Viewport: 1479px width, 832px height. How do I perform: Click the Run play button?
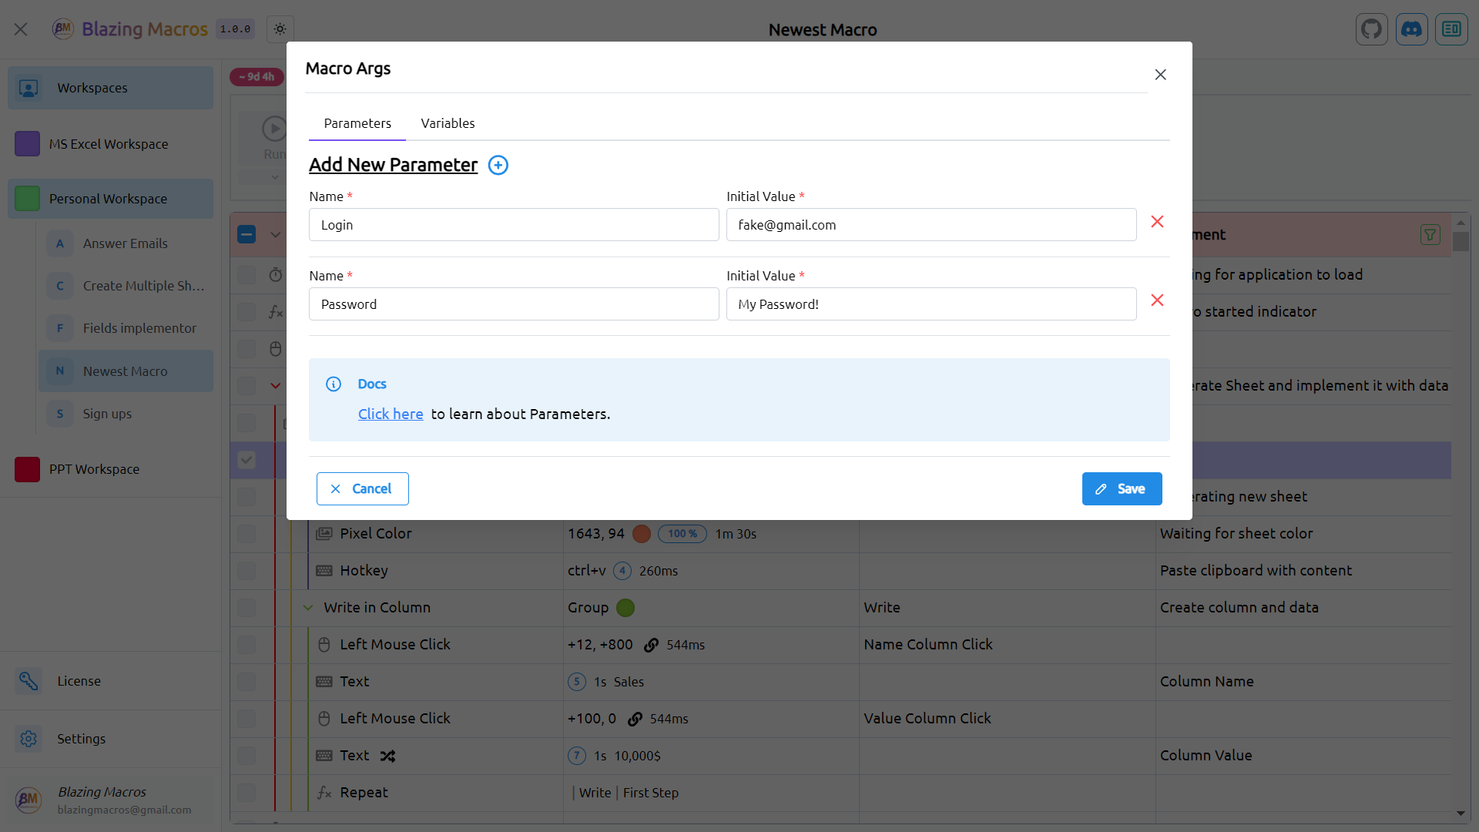tap(274, 129)
